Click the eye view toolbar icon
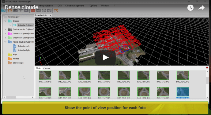This screenshot has height=115, width=211. pos(49,10)
